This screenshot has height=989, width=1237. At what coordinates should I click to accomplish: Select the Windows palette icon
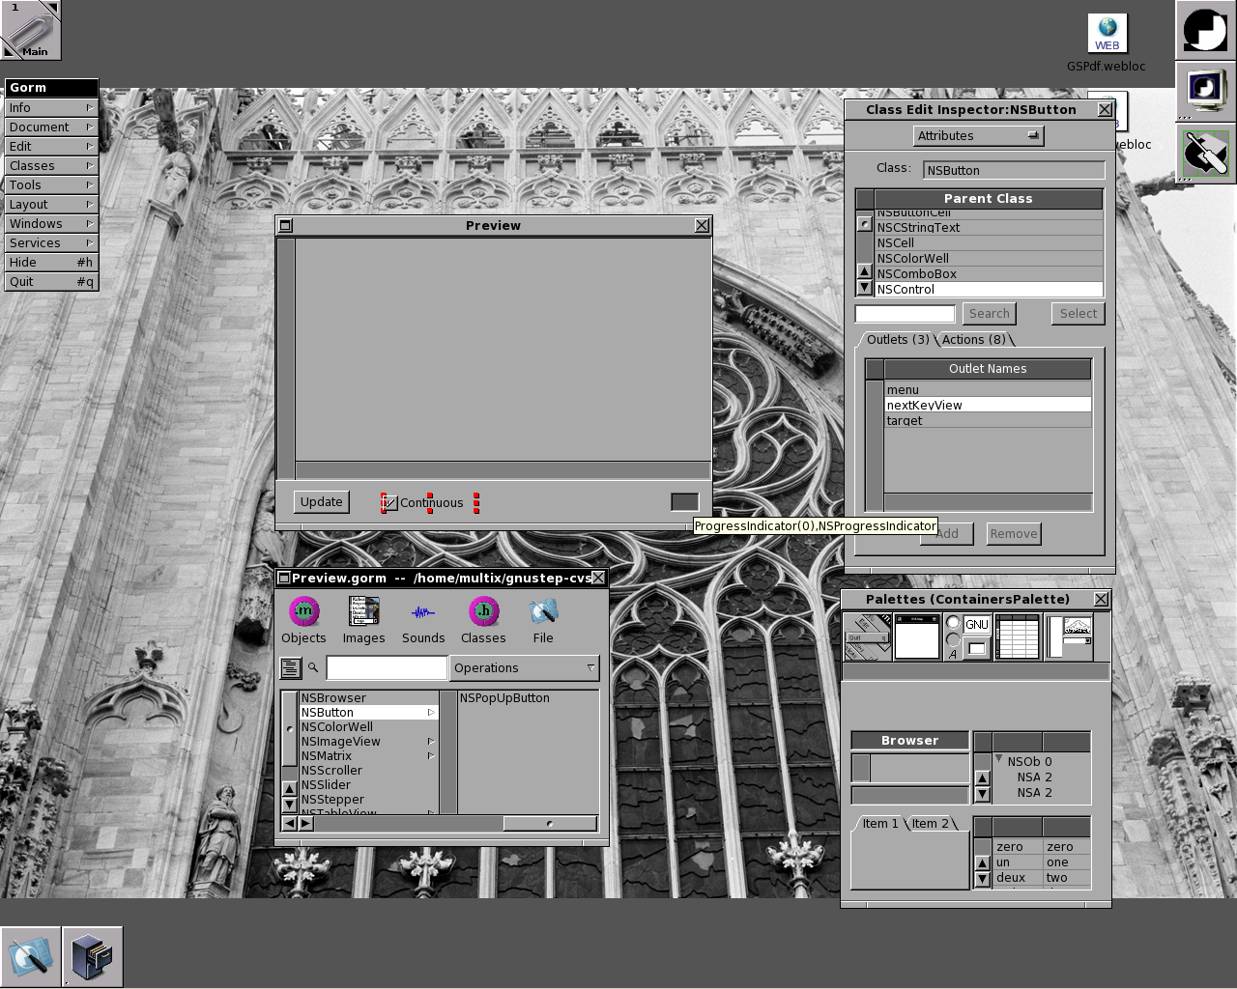tap(916, 637)
